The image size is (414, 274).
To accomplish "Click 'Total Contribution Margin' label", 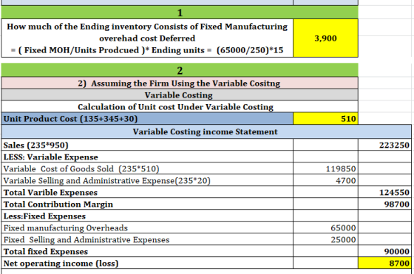I will [x=147, y=204].
